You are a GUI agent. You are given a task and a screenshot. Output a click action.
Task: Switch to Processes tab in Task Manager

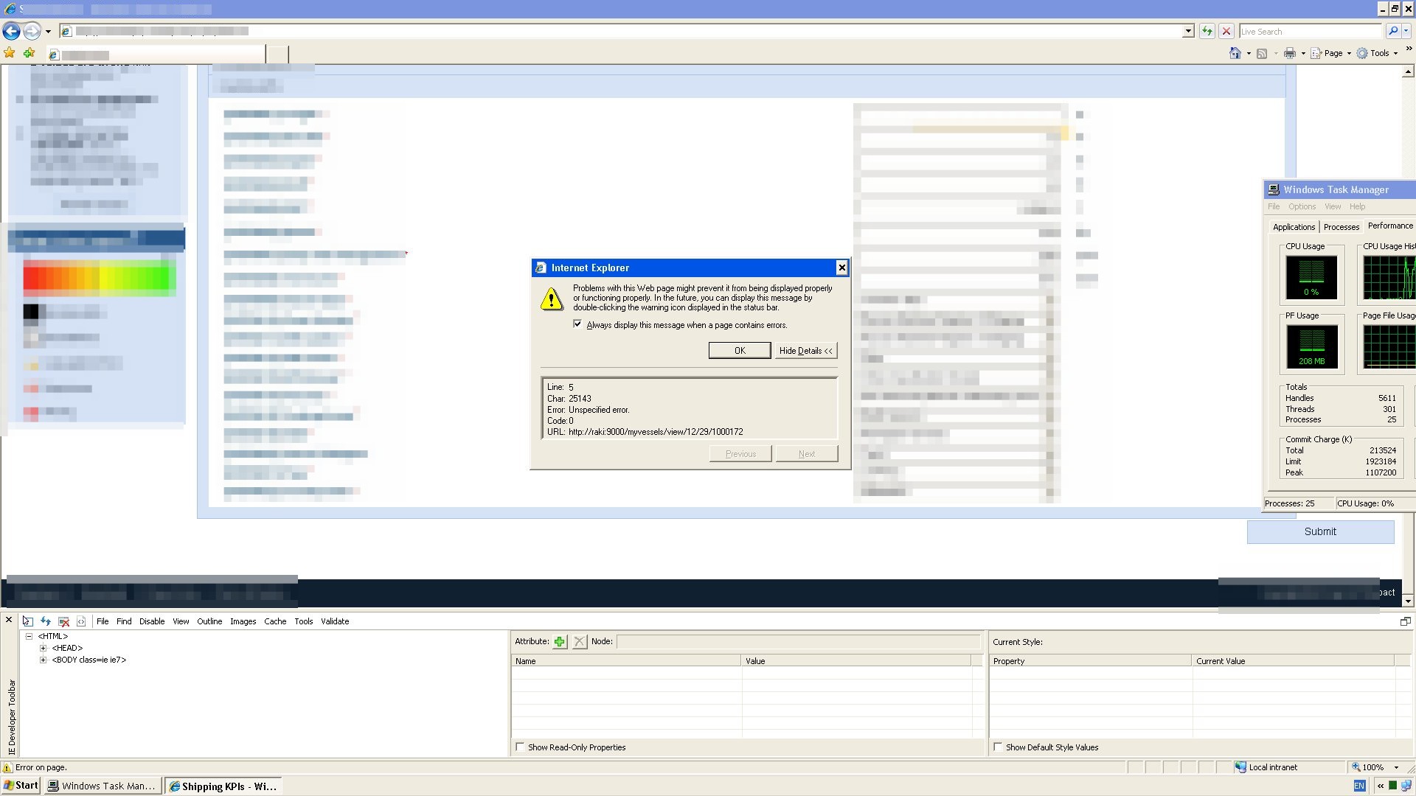(x=1341, y=227)
